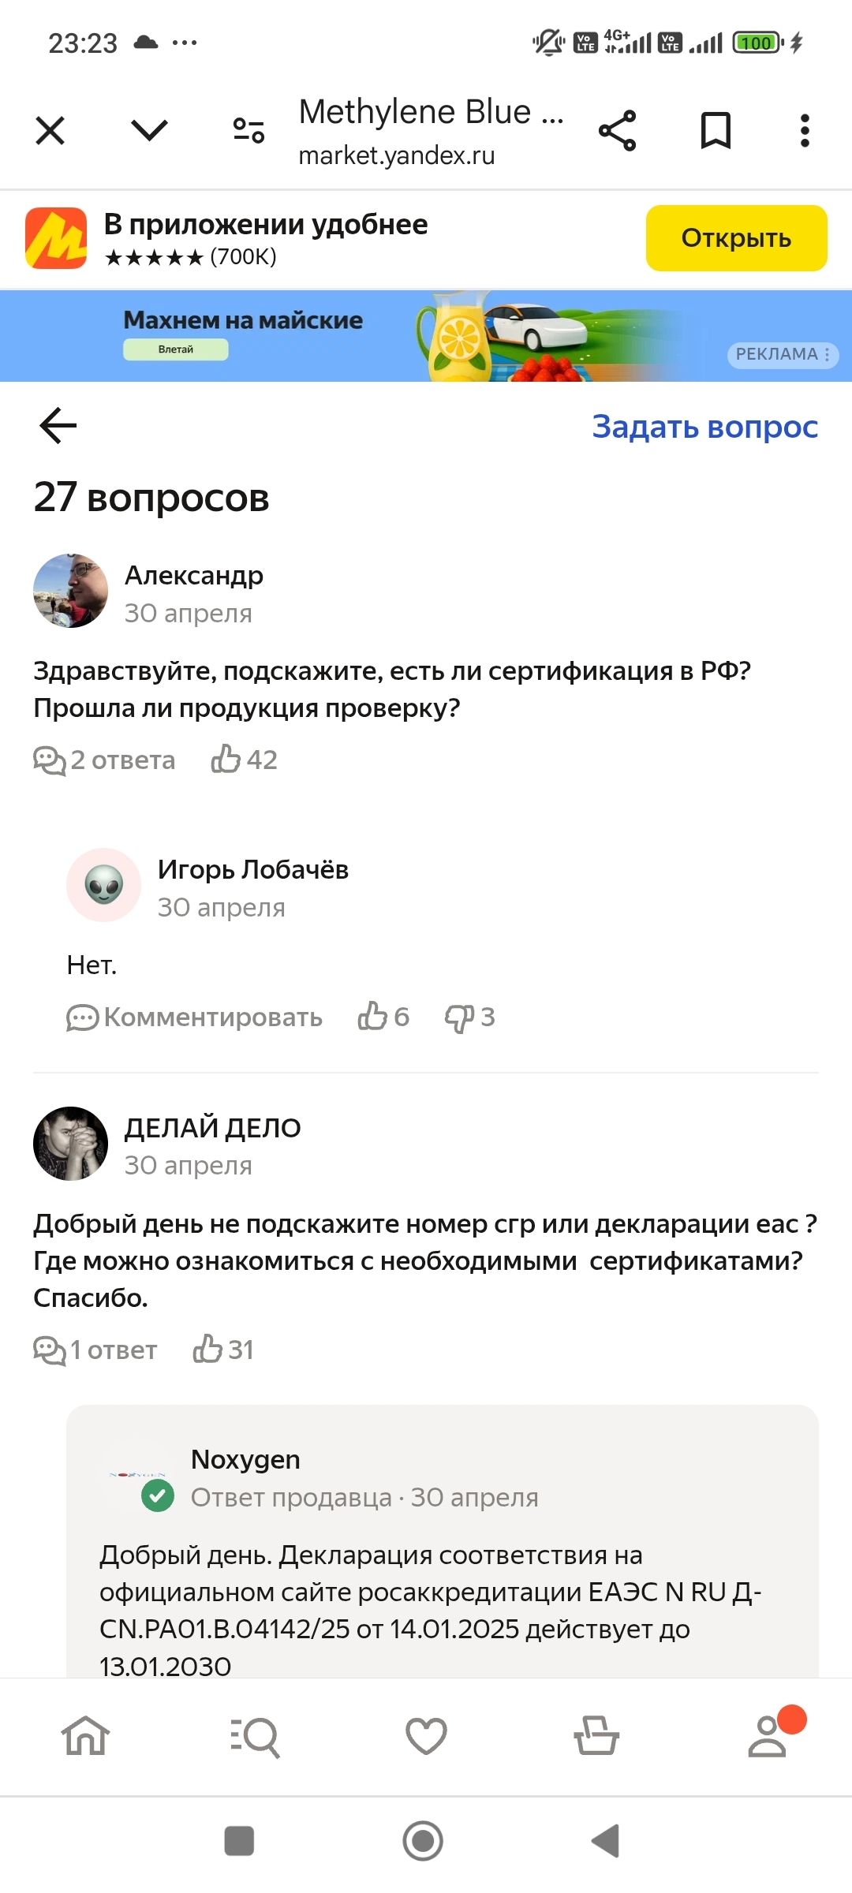The height and width of the screenshot is (1893, 852).
Task: Dislike Игорь Лобачёв's answer
Action: pos(460,1017)
